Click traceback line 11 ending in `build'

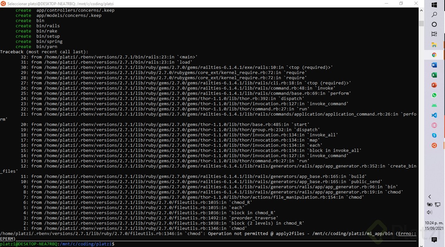pos(194,176)
